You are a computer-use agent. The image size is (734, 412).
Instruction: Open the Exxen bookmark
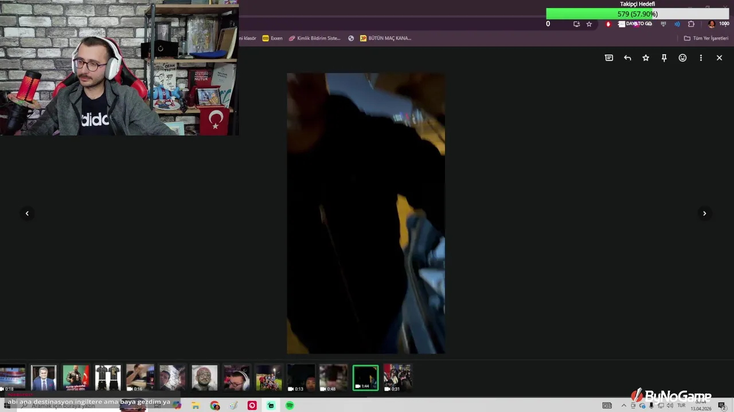click(272, 38)
